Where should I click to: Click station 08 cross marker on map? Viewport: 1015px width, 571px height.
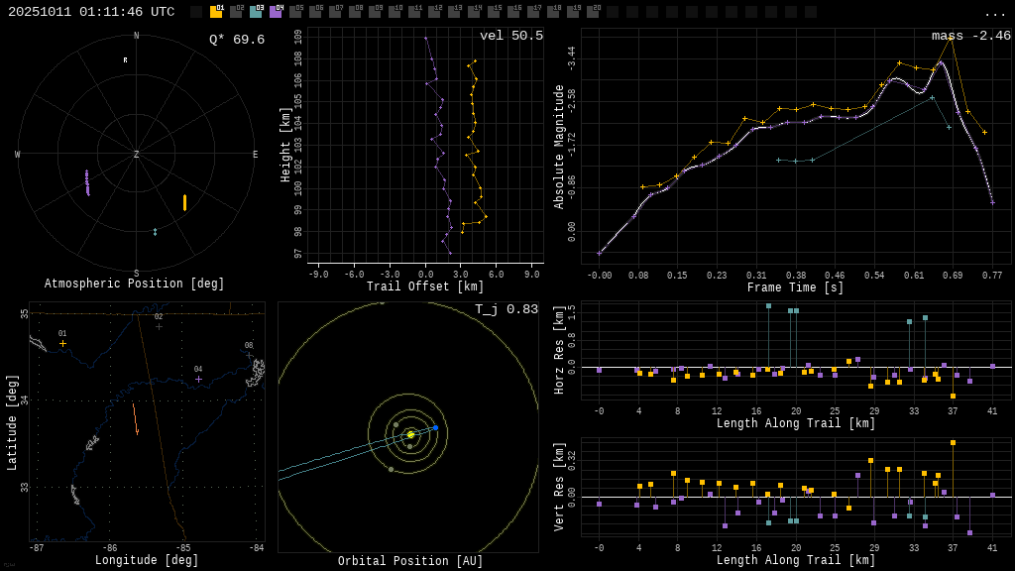click(249, 355)
